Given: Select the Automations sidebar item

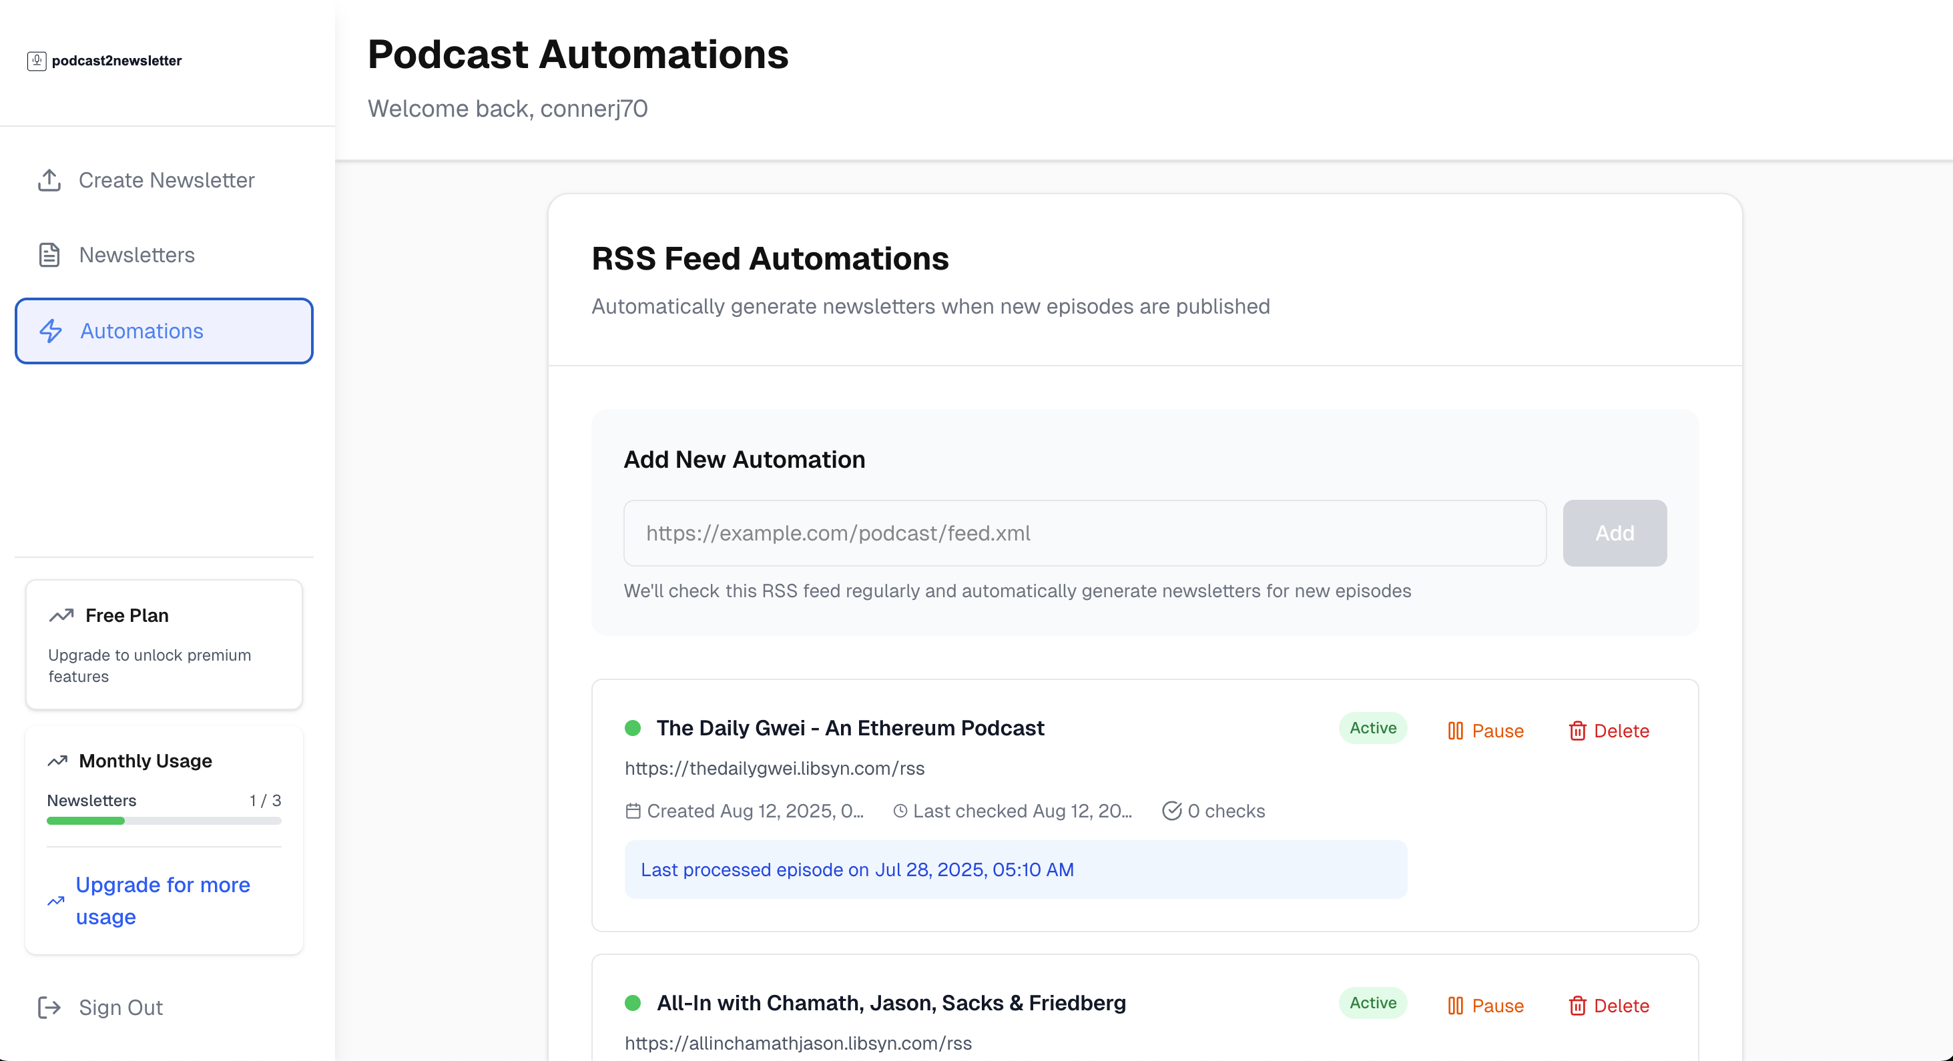Looking at the screenshot, I should [x=164, y=331].
